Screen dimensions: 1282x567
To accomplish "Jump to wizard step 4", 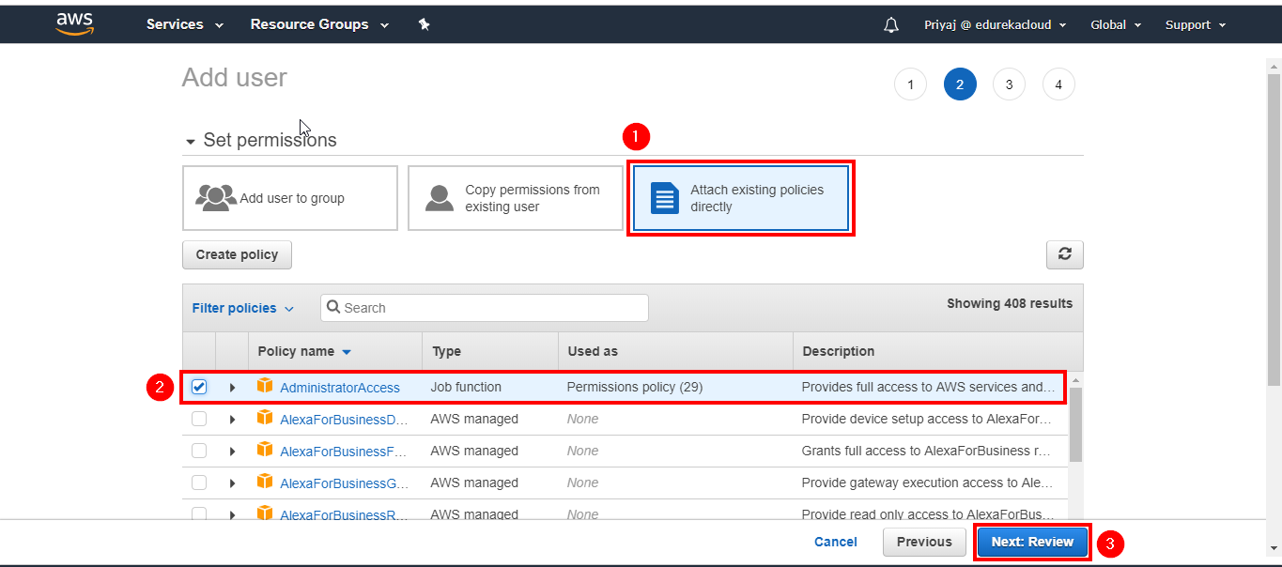I will click(1058, 84).
